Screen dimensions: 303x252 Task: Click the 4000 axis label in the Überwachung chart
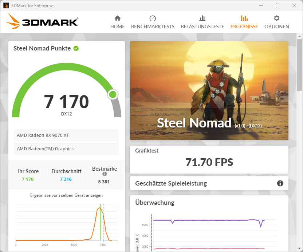[145, 236]
